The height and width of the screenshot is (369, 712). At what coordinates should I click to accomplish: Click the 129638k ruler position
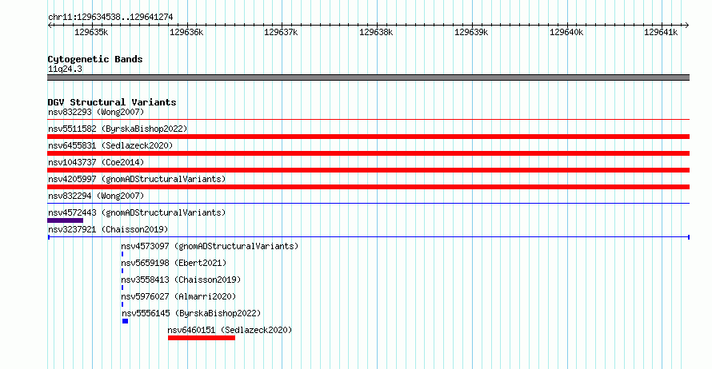coord(376,32)
